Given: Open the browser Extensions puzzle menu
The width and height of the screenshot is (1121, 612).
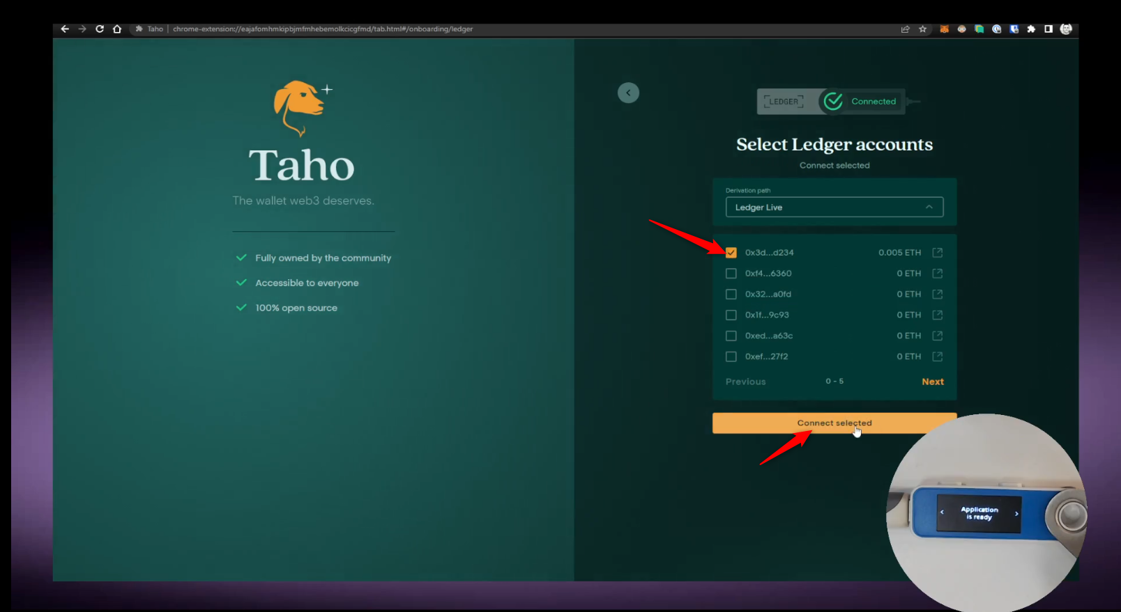Looking at the screenshot, I should [x=1031, y=29].
